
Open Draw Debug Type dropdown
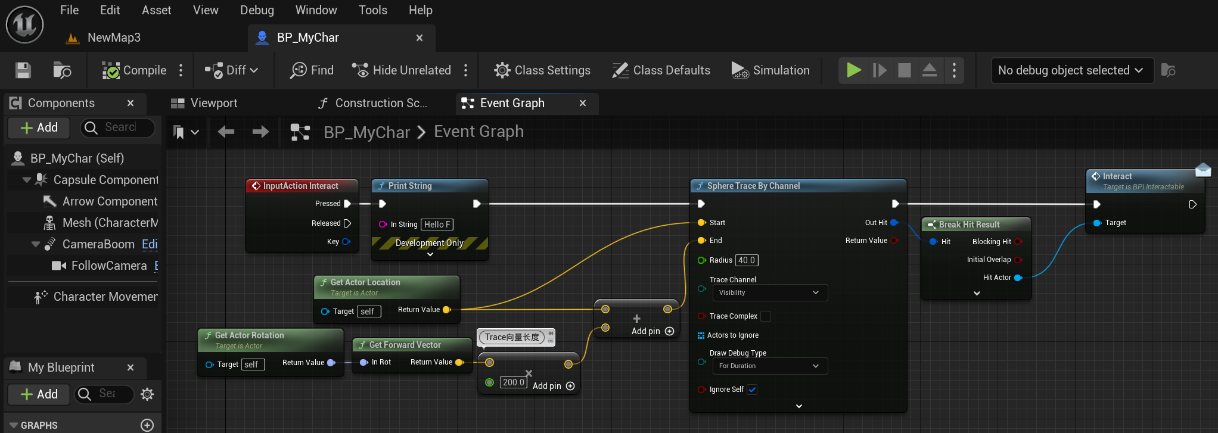[769, 366]
